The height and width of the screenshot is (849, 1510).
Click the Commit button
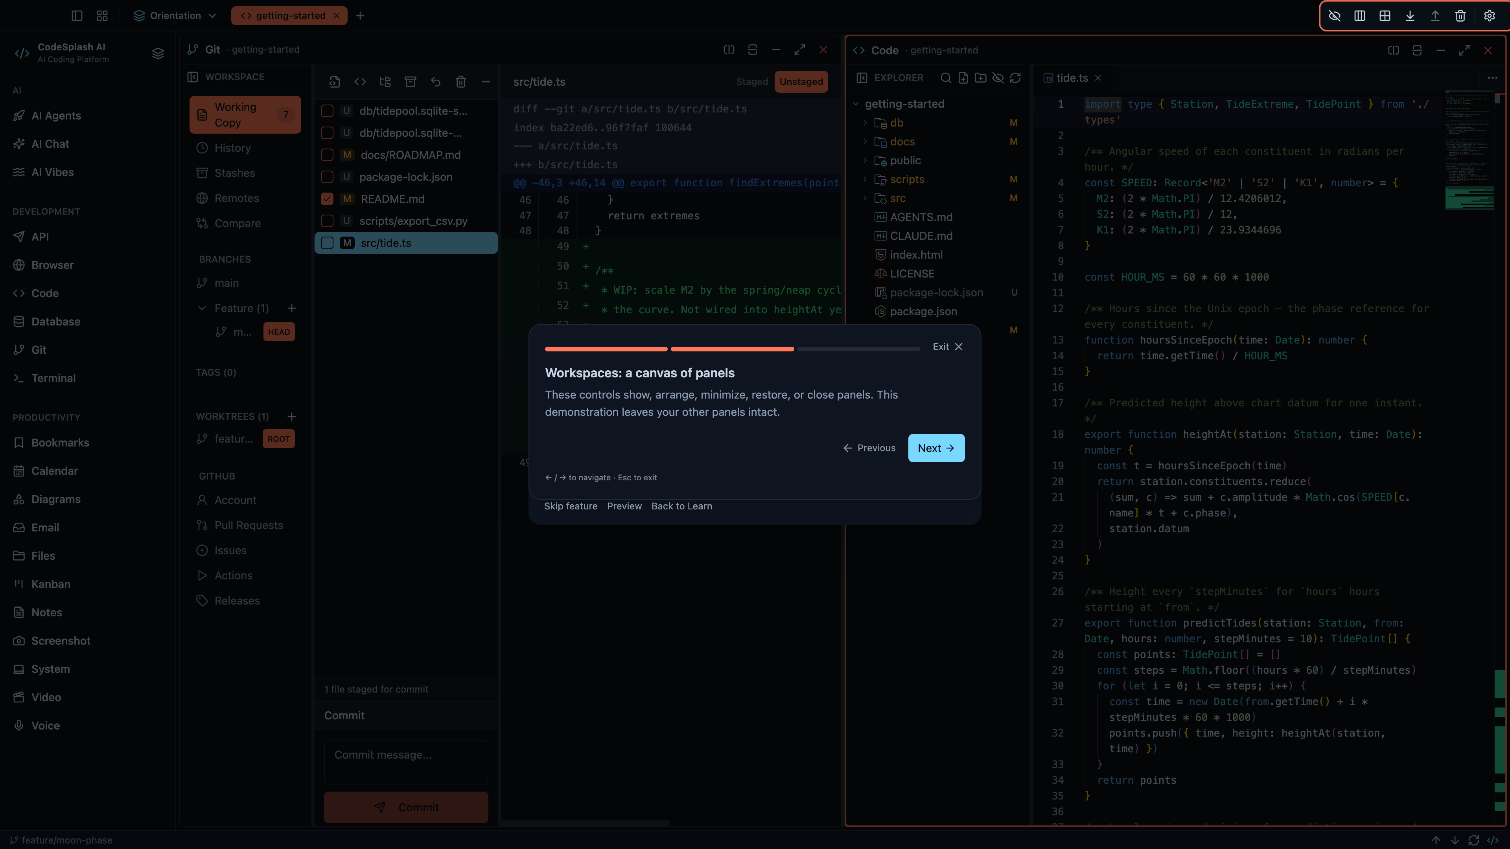tap(406, 807)
